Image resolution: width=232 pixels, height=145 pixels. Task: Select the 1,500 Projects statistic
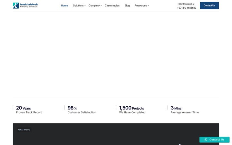click(131, 108)
